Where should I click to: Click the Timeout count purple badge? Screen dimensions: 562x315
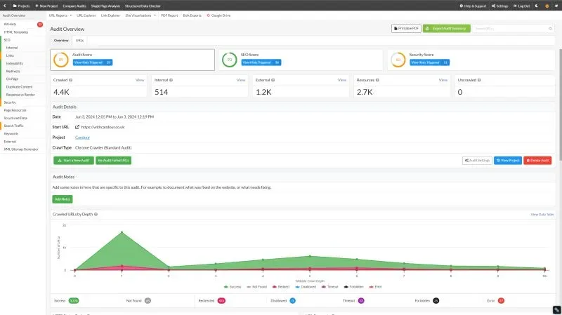[361, 301]
